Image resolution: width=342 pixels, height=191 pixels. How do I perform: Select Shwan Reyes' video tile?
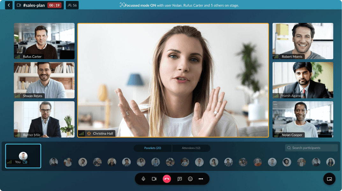pyautogui.click(x=44, y=80)
